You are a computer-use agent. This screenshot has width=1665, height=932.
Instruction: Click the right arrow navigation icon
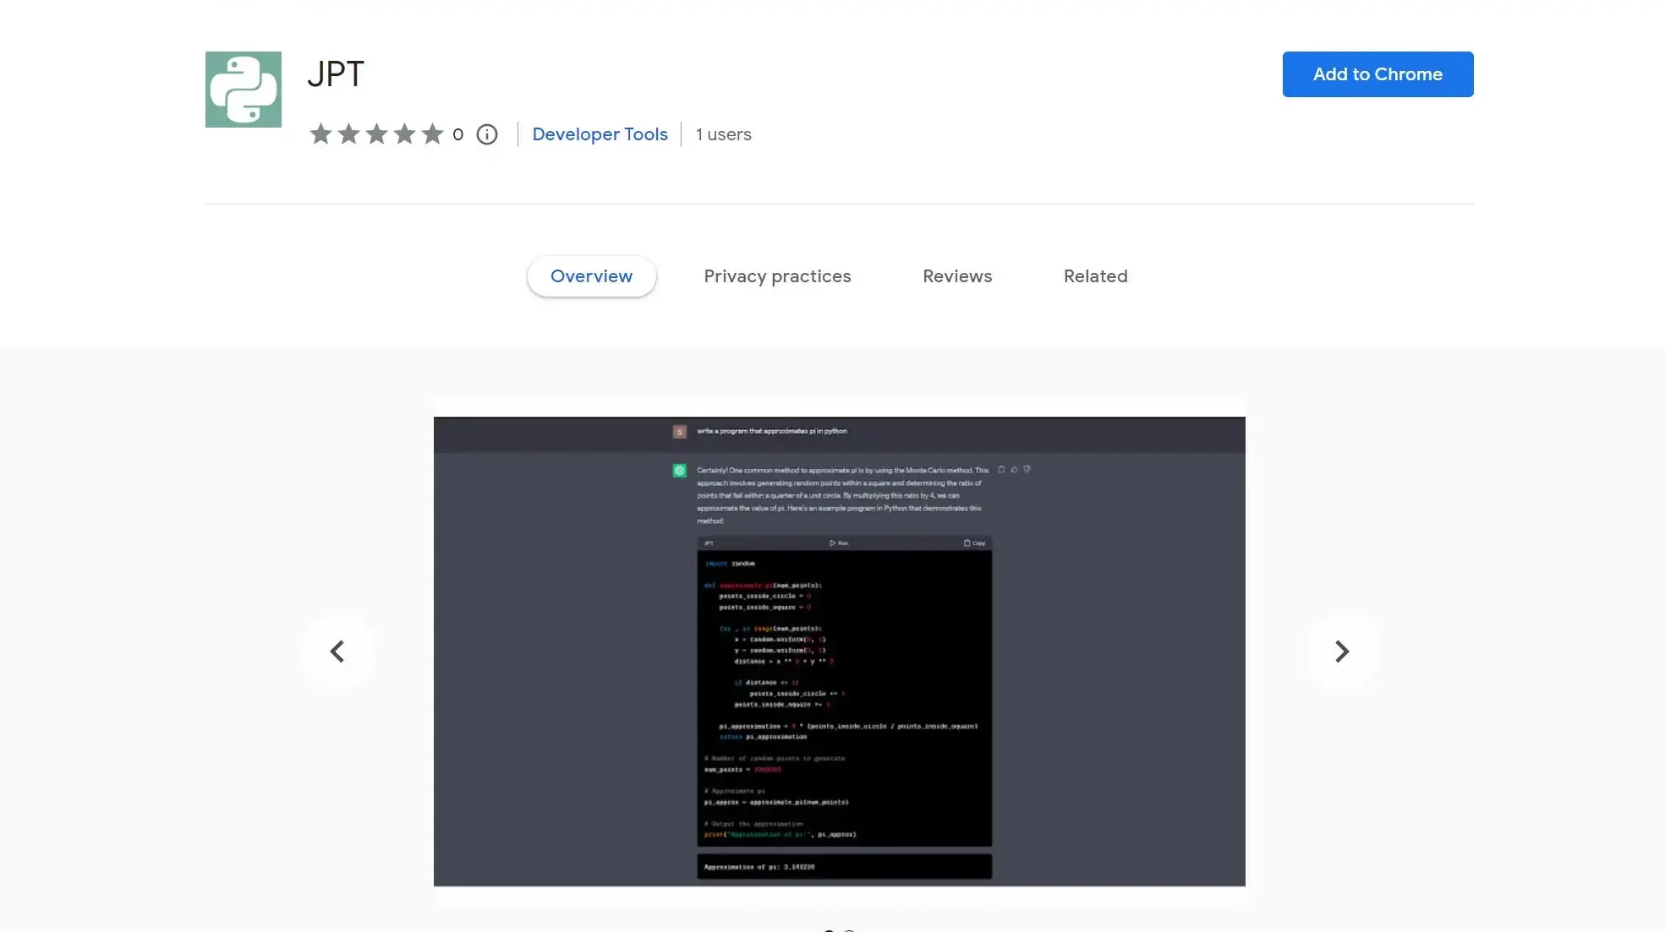point(1341,650)
